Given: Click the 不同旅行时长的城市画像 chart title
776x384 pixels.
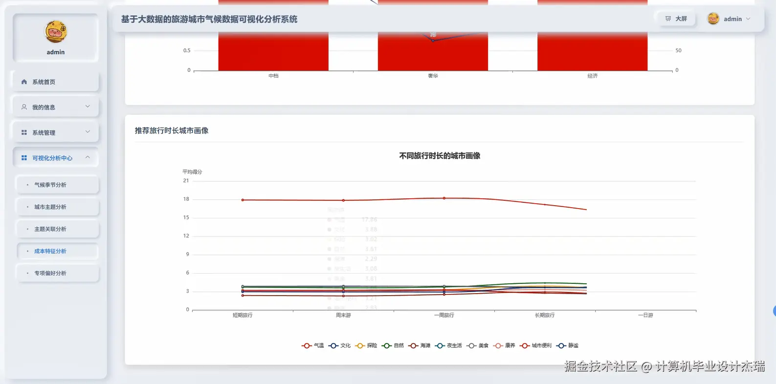Looking at the screenshot, I should click(440, 156).
